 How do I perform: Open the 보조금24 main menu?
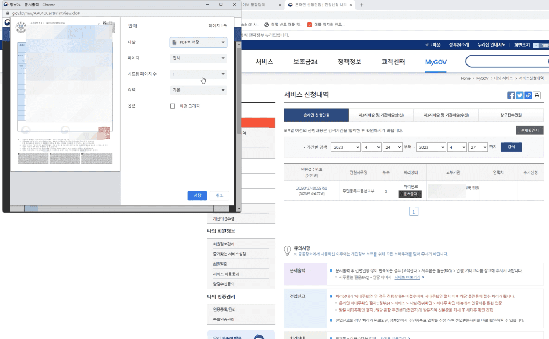(305, 62)
